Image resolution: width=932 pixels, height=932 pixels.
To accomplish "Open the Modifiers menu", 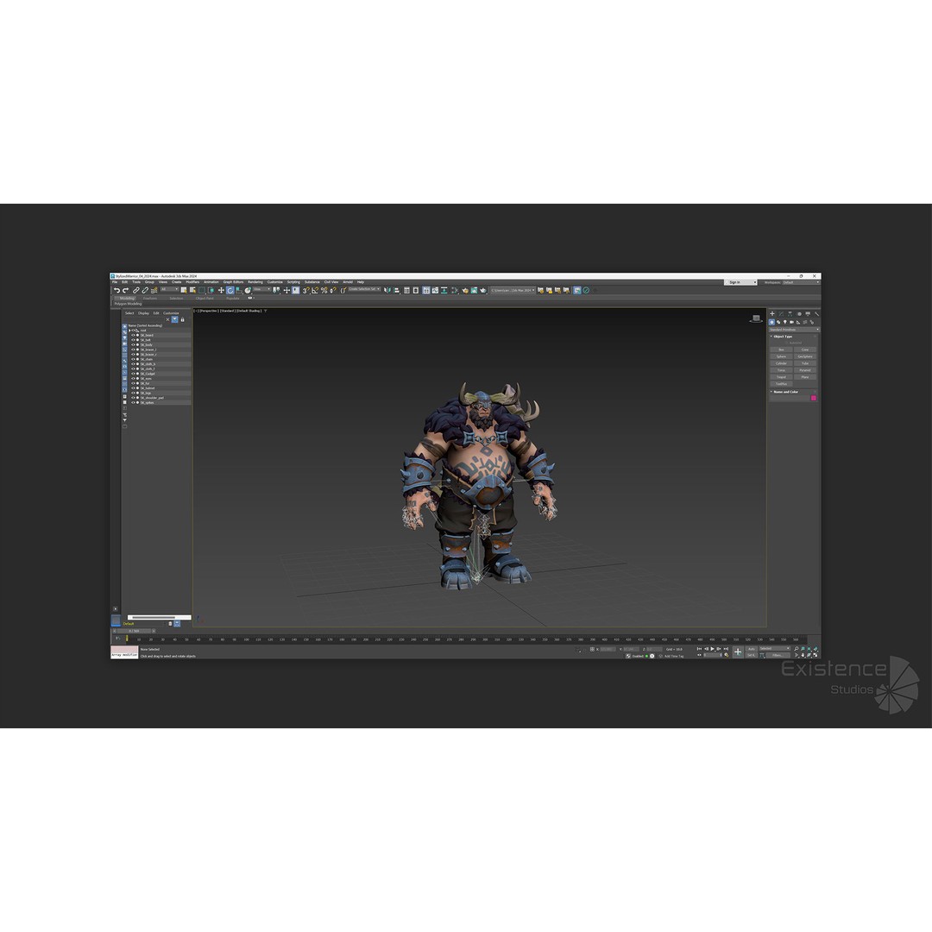I will (192, 281).
